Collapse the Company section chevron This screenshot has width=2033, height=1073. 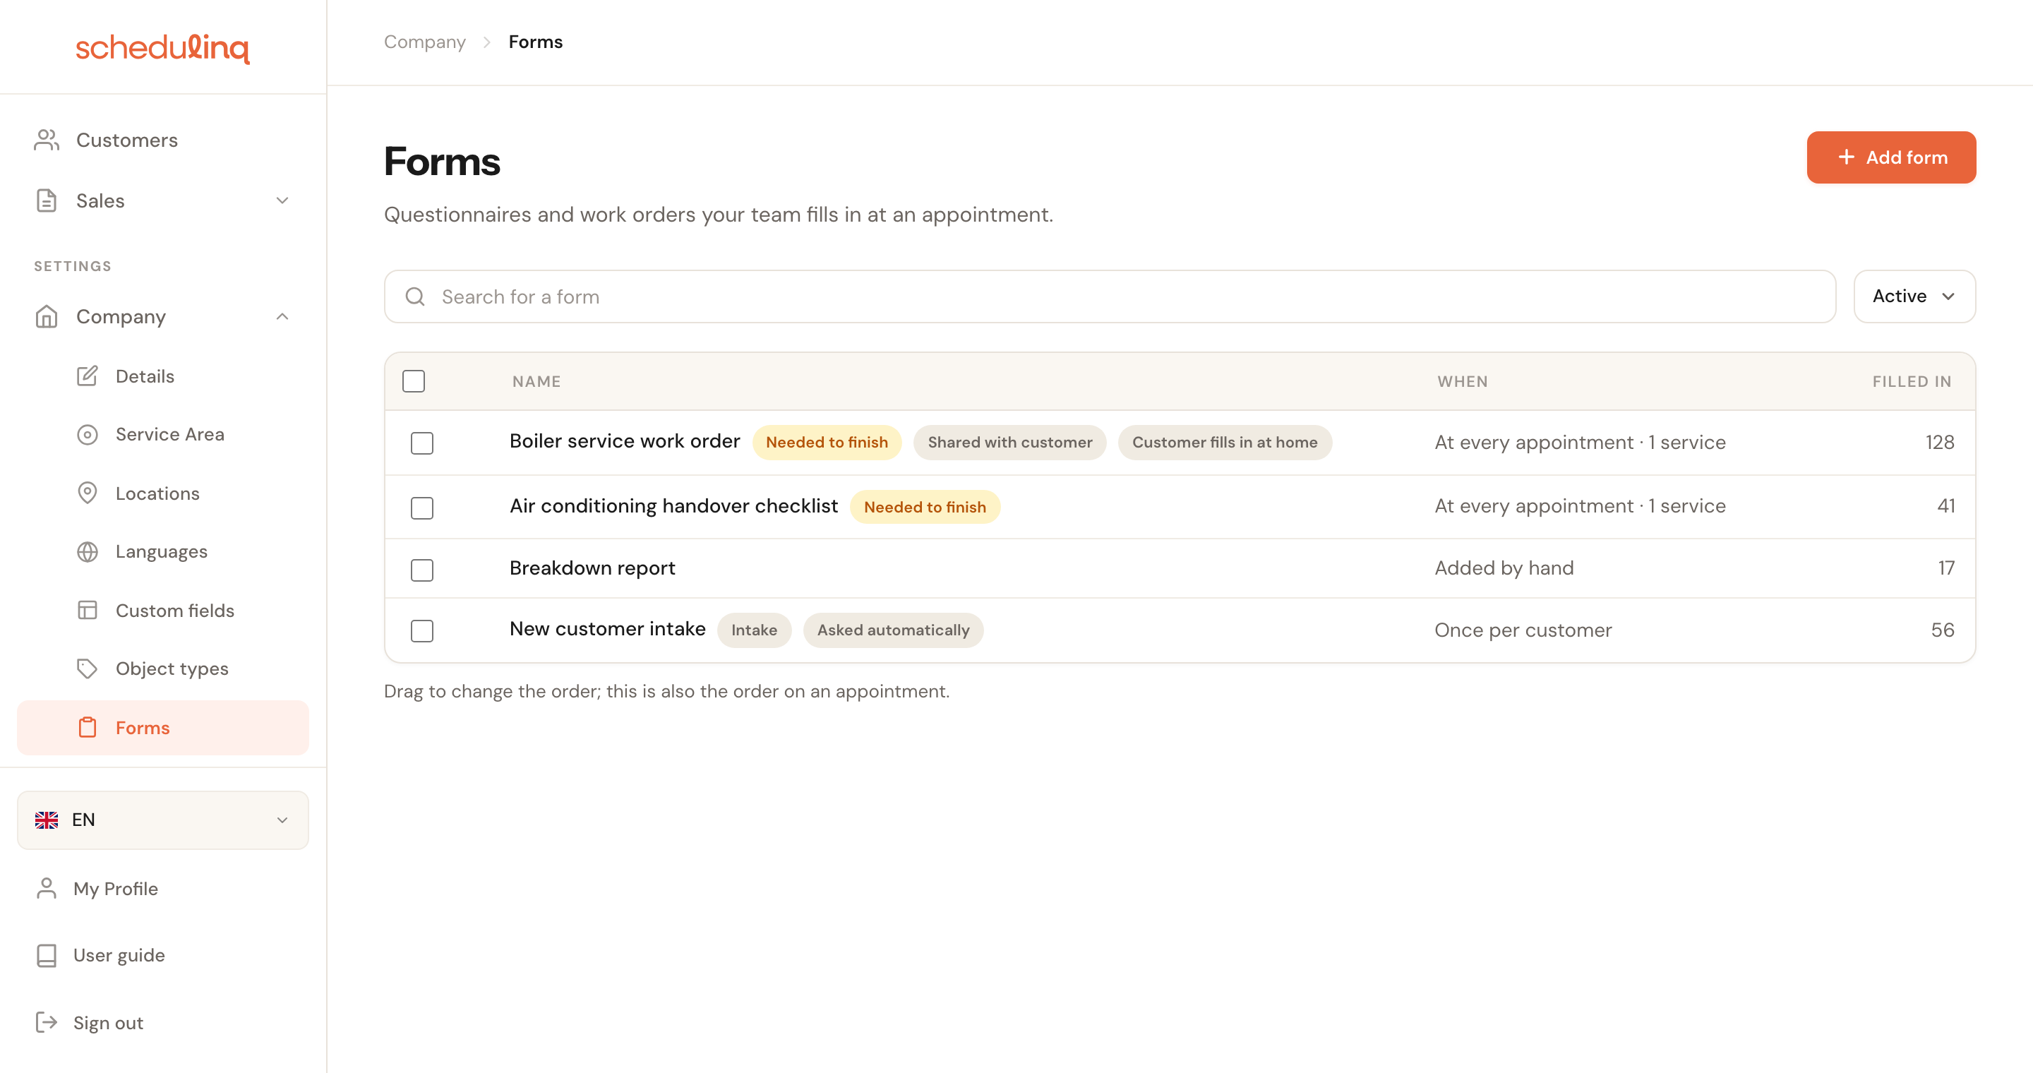[282, 316]
